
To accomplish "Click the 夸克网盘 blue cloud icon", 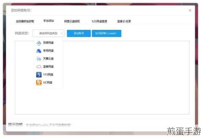I will [x=39, y=51].
